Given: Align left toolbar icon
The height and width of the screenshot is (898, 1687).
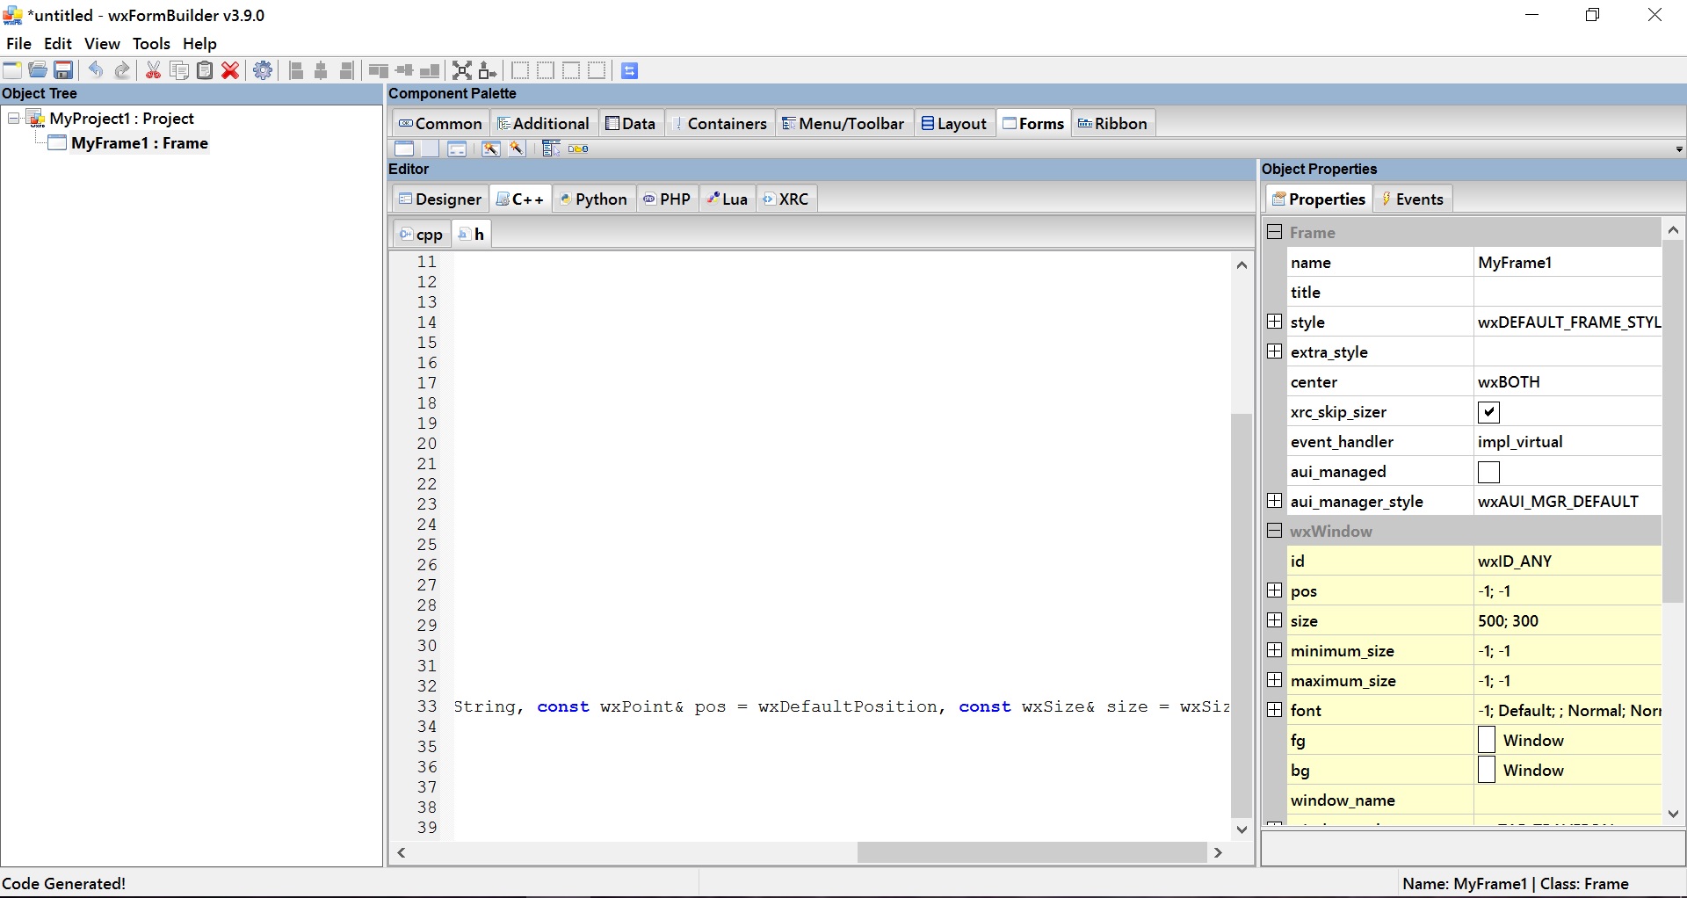Looking at the screenshot, I should point(296,70).
